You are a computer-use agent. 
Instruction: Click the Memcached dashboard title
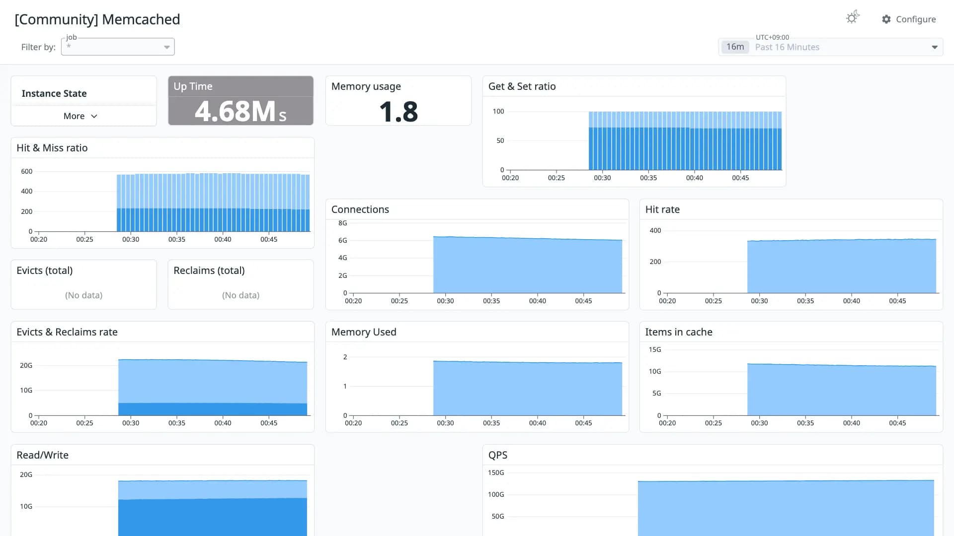(97, 19)
